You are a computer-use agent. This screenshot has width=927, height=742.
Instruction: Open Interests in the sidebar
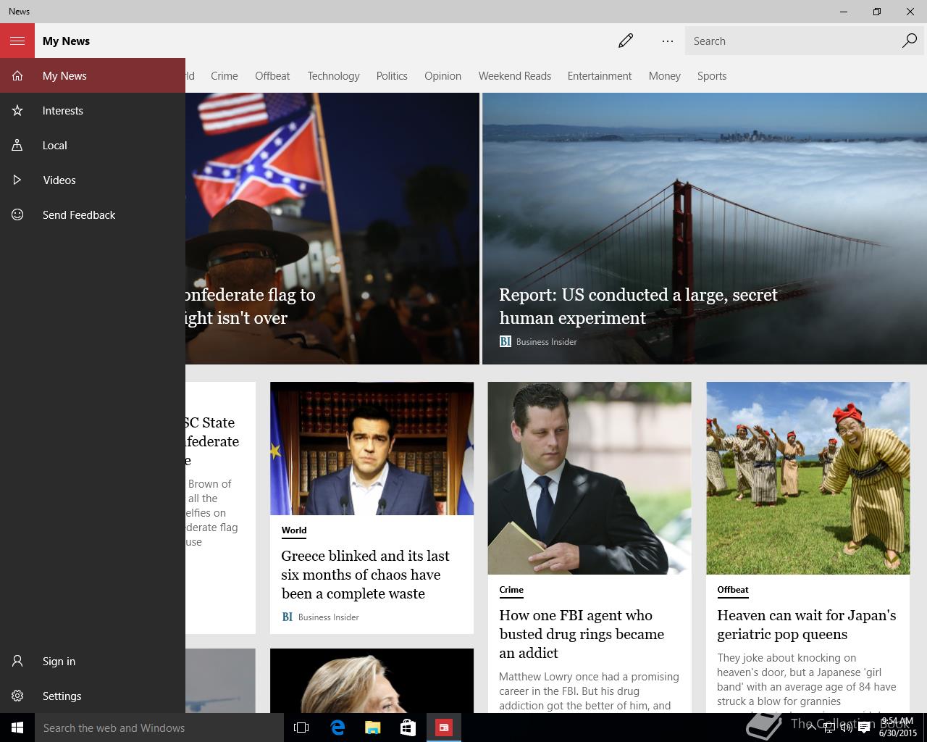[x=93, y=110]
